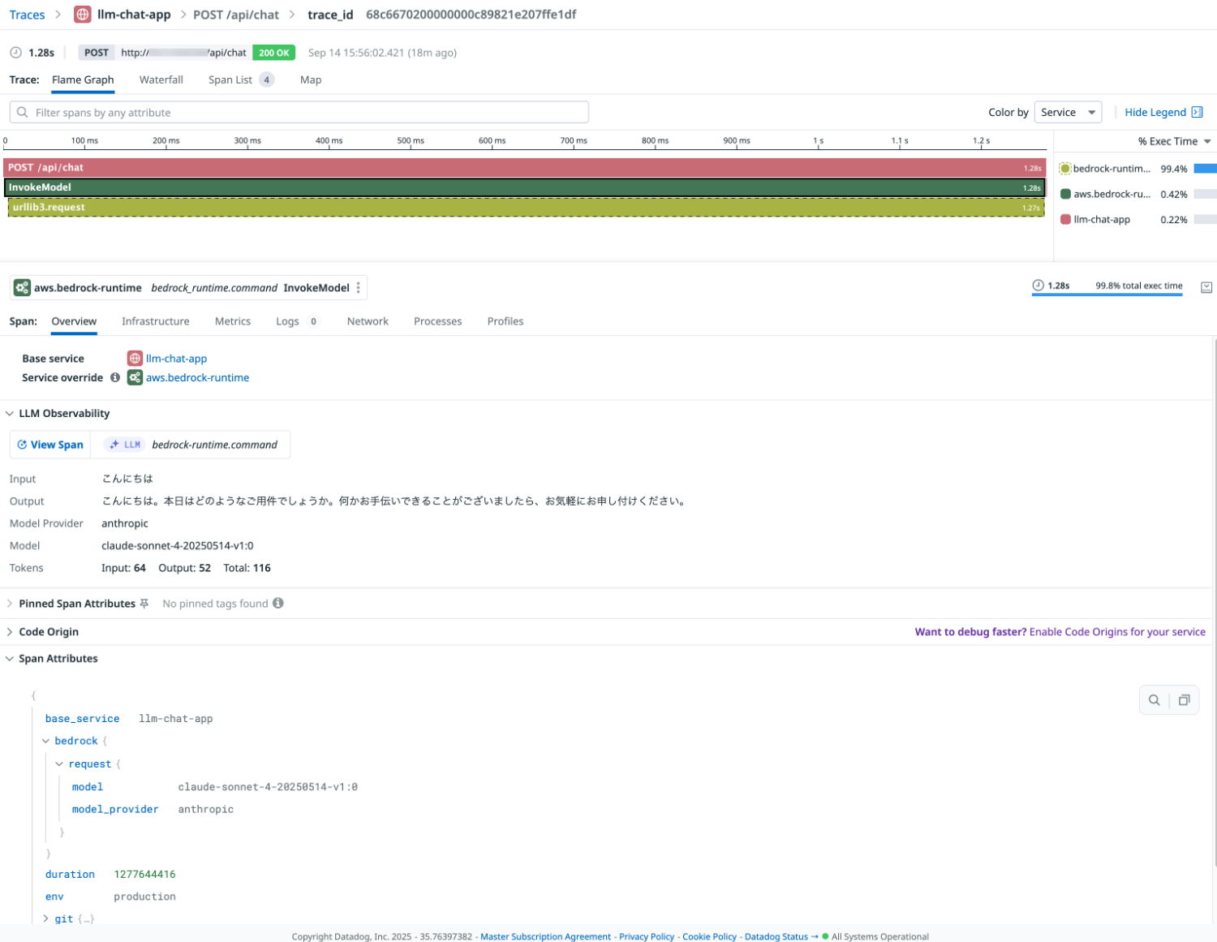This screenshot has height=942, width=1217.
Task: Copy span attributes JSON
Action: [1184, 700]
